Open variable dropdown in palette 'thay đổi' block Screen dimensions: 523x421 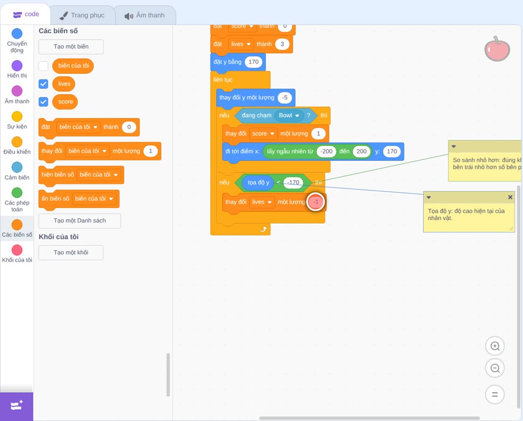click(x=87, y=151)
